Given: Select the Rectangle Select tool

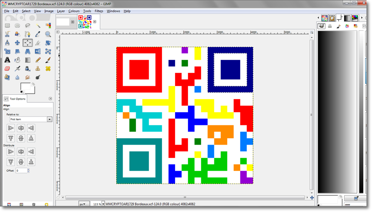Looking at the screenshot, I should click(7, 26).
